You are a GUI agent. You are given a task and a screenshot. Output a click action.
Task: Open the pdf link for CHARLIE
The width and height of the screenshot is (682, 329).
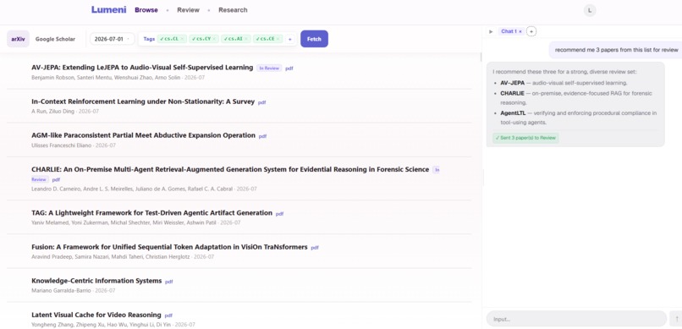56,179
